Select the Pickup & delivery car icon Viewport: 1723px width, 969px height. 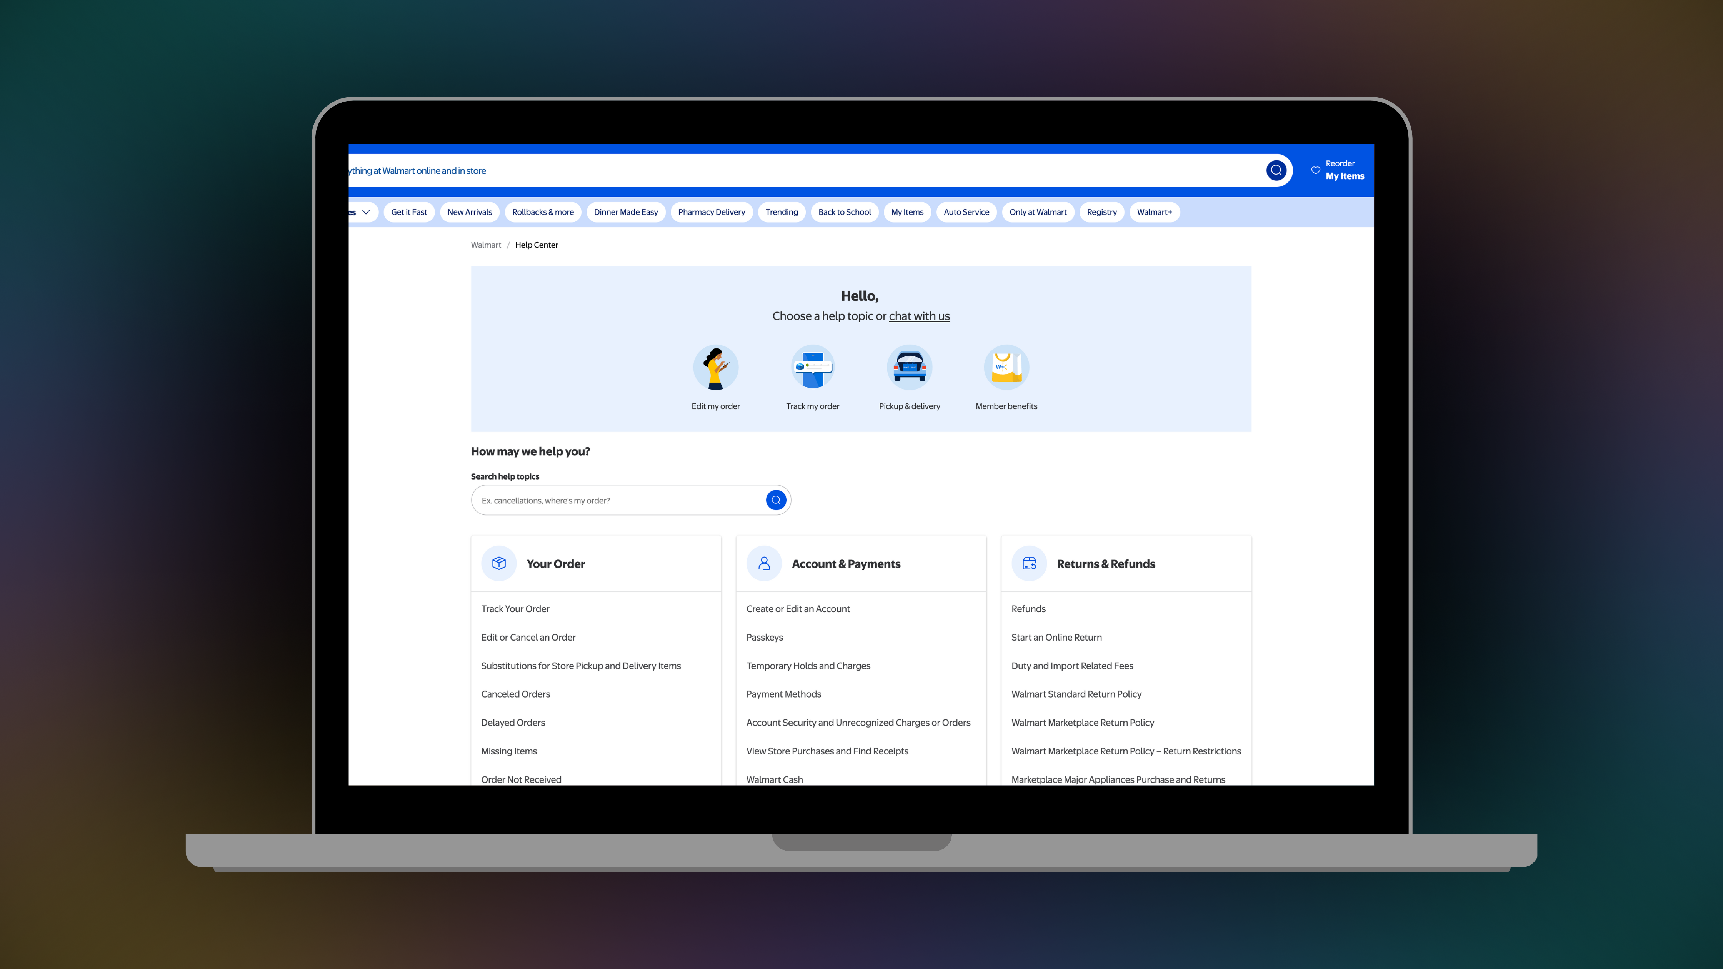(909, 367)
